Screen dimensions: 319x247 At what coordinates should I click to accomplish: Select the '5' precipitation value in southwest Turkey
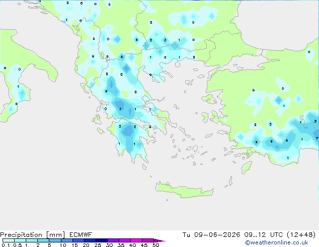256,142
